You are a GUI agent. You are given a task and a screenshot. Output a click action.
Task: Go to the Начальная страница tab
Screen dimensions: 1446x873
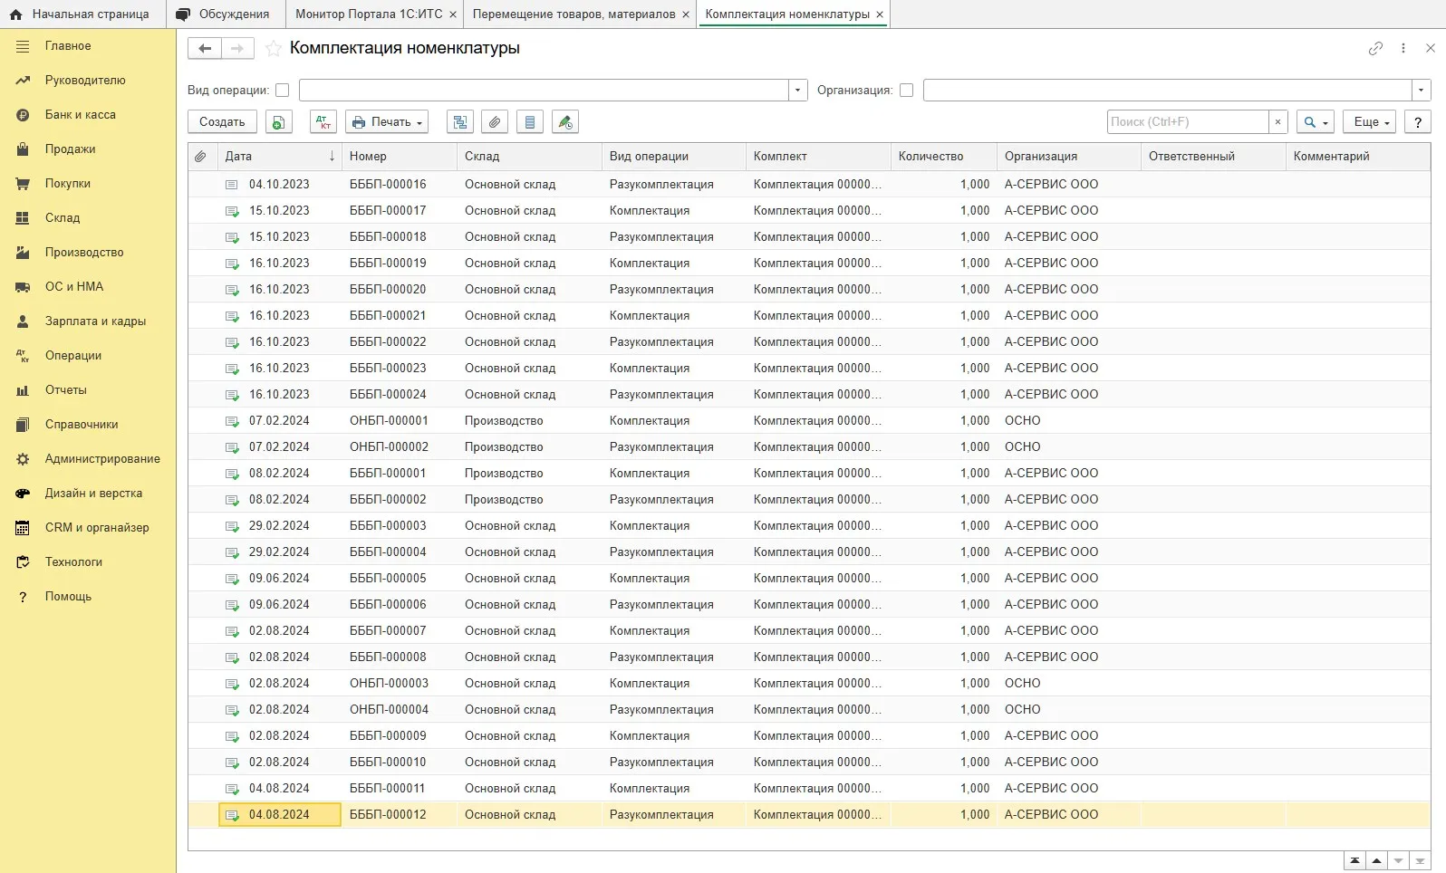pyautogui.click(x=82, y=14)
